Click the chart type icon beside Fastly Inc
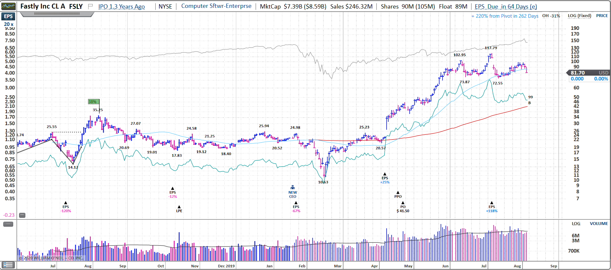 pos(9,6)
